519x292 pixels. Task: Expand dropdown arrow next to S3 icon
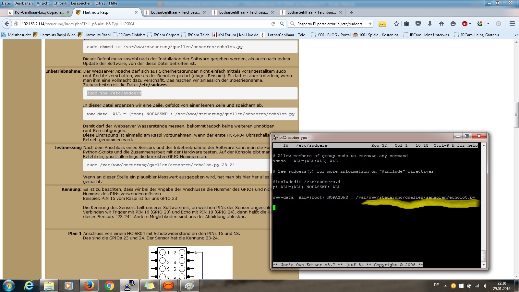488,24
